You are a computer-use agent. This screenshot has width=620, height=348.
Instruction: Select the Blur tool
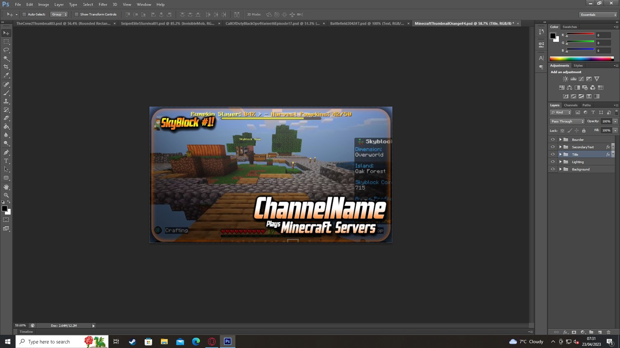point(6,135)
